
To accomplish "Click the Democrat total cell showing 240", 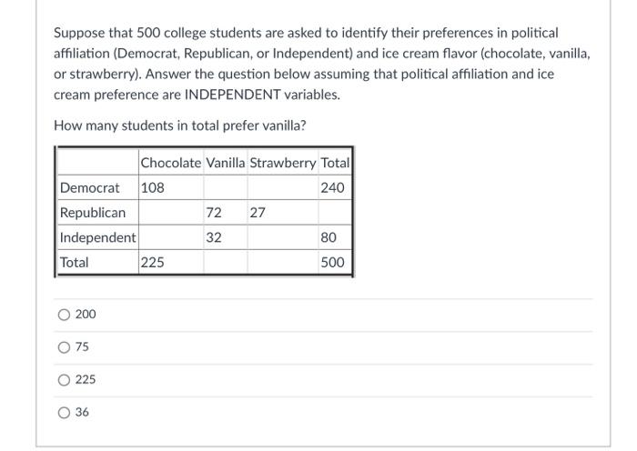I will click(335, 187).
